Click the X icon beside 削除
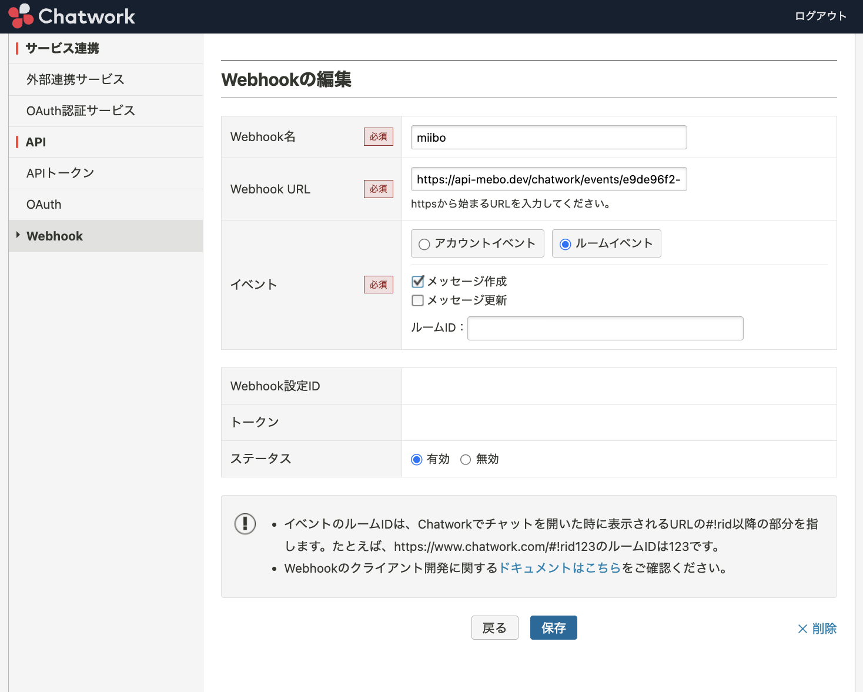Screen dimensions: 863x692 coord(802,629)
